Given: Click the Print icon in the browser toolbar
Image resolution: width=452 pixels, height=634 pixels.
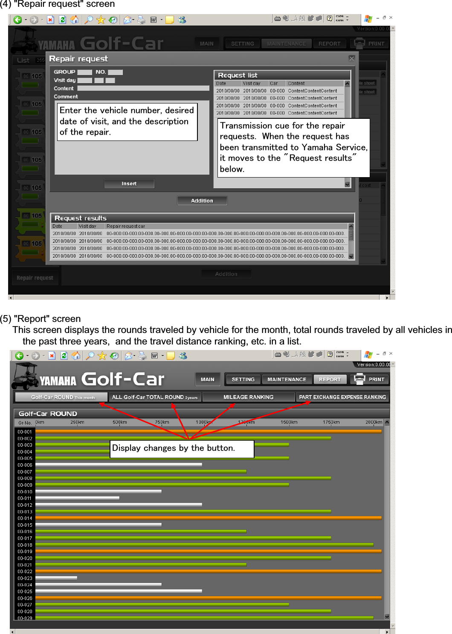Looking at the screenshot, I should tap(141, 19).
